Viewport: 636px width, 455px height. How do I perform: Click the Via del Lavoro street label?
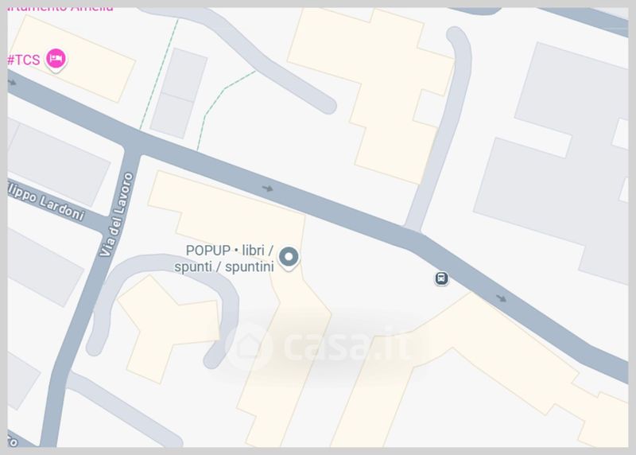(117, 214)
